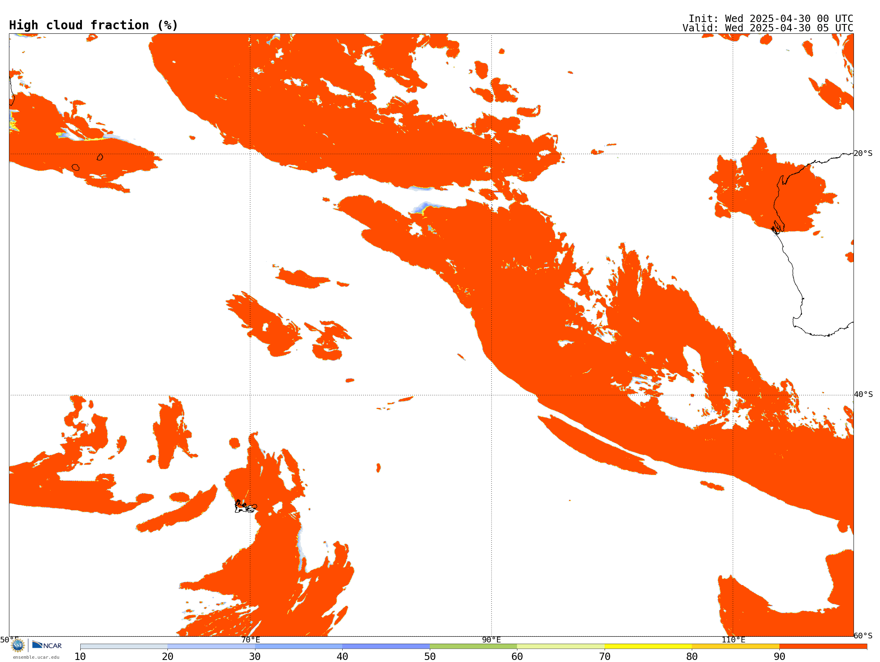This screenshot has width=880, height=662.
Task: Pick the 60-70 pale yellow colorbar segment
Action: click(x=561, y=647)
